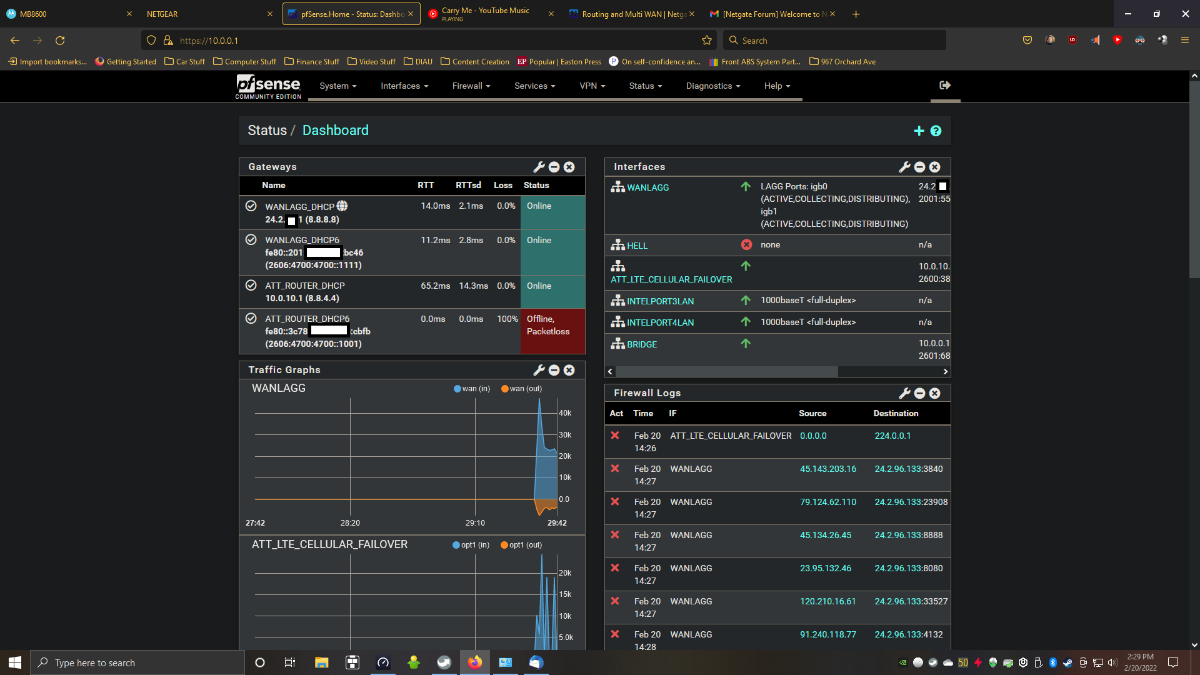Click block icon on 0.0.0.0 log row
1200x675 pixels.
pos(615,436)
